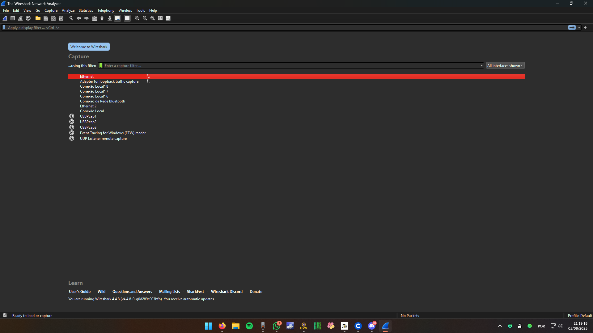Go forward in packet history arrow
Image resolution: width=593 pixels, height=333 pixels.
coord(87,19)
